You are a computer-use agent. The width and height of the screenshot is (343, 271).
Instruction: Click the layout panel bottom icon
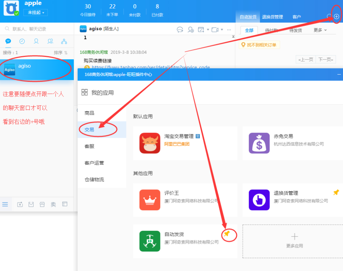tap(65, 204)
